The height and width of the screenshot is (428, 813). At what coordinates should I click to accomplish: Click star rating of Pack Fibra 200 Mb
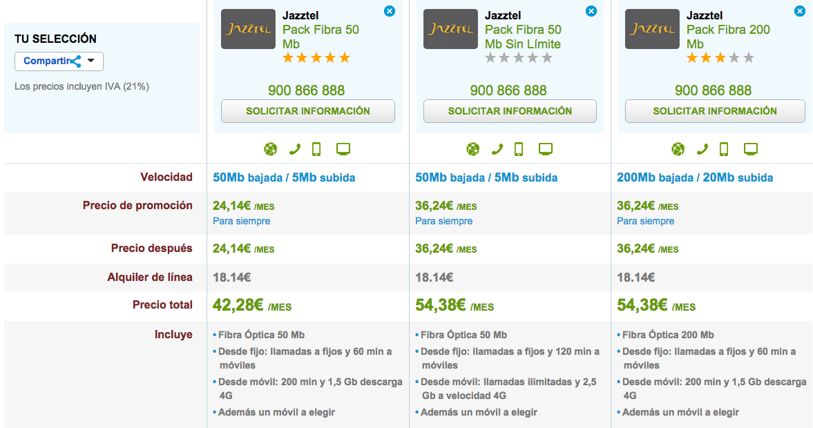click(x=720, y=58)
